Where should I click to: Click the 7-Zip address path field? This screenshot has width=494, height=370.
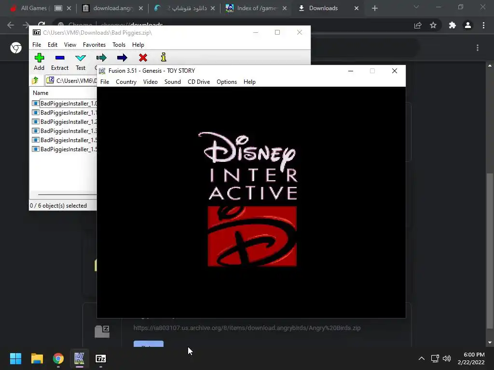click(71, 80)
